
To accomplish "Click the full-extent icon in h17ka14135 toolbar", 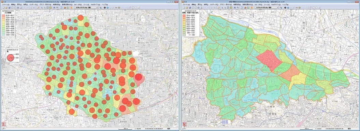I will pos(228,8).
